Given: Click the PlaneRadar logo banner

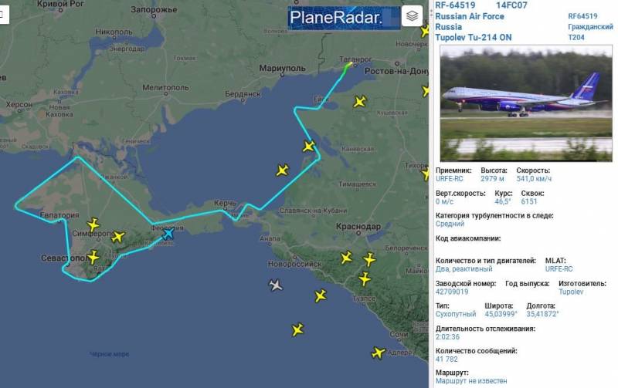Looking at the screenshot, I should point(344,18).
